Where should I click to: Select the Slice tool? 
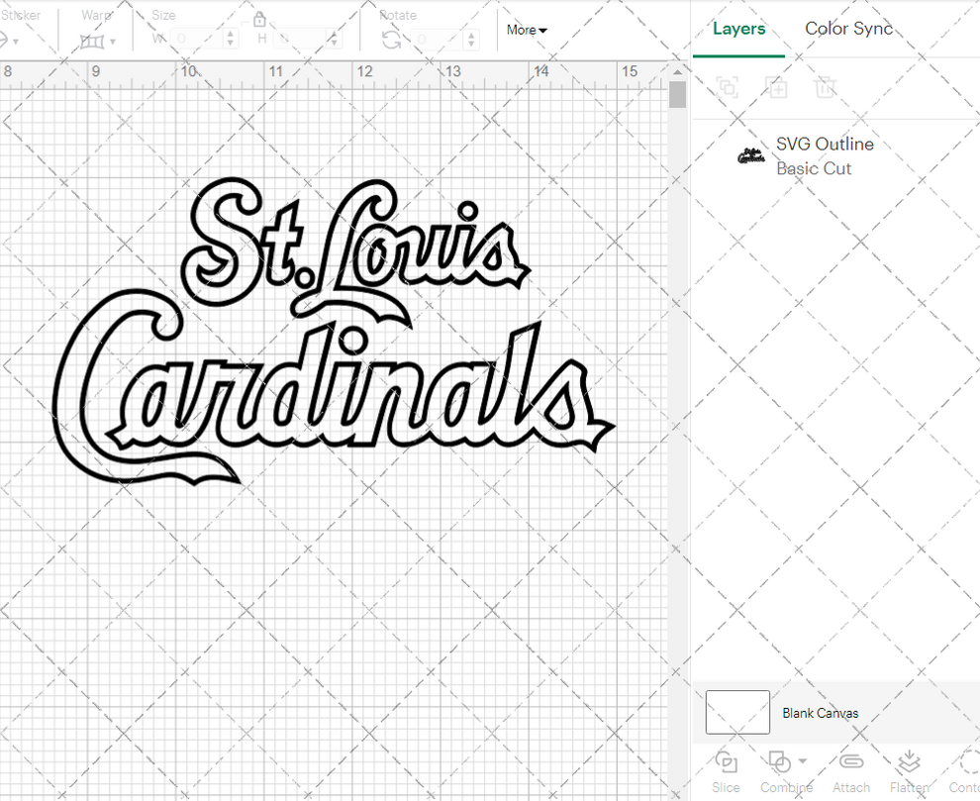[726, 770]
